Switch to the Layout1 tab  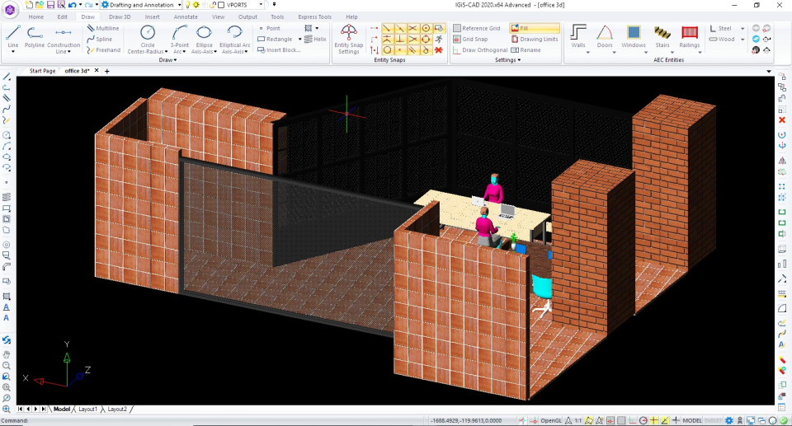tap(87, 410)
